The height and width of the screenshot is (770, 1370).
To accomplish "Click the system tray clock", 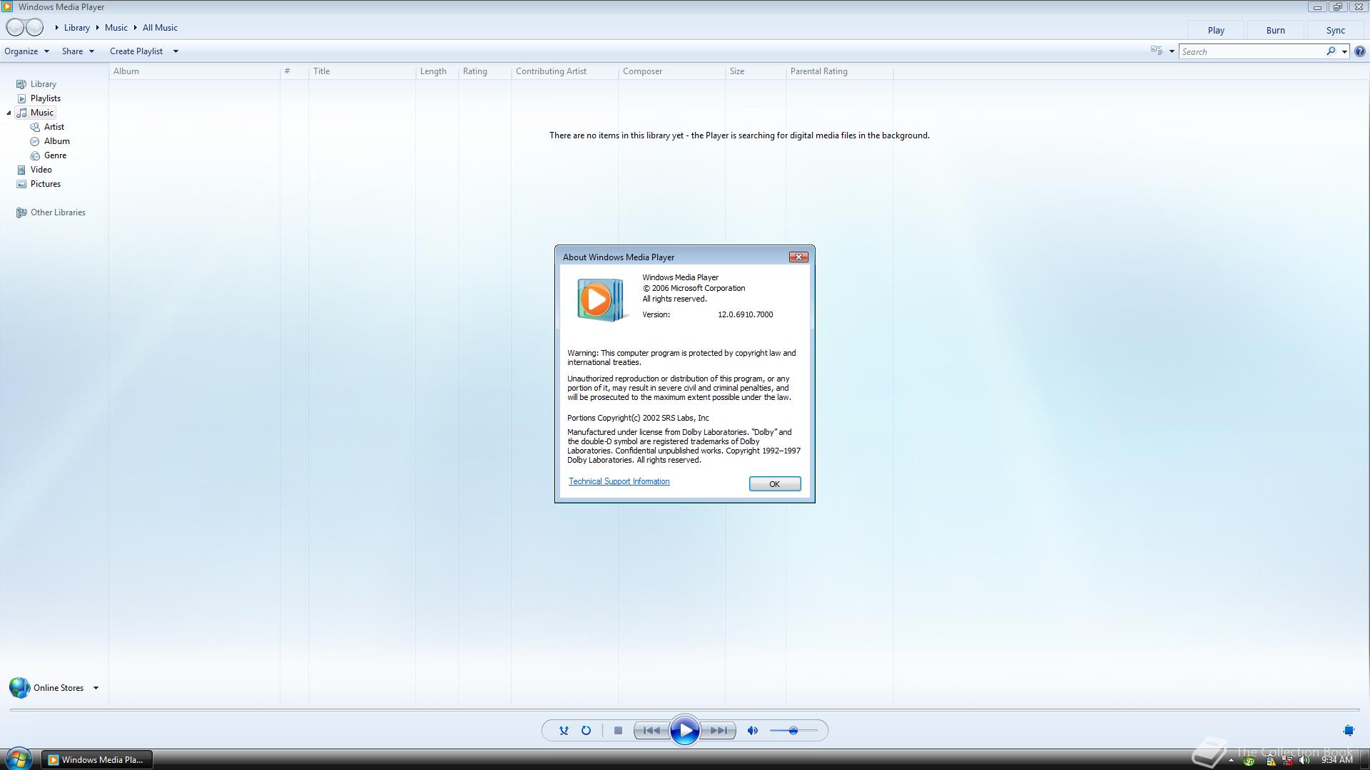I will [x=1336, y=760].
